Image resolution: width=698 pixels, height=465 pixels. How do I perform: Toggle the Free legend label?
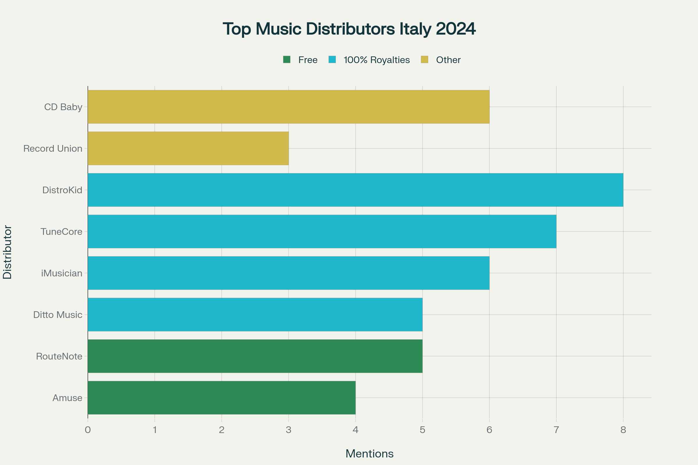point(308,60)
